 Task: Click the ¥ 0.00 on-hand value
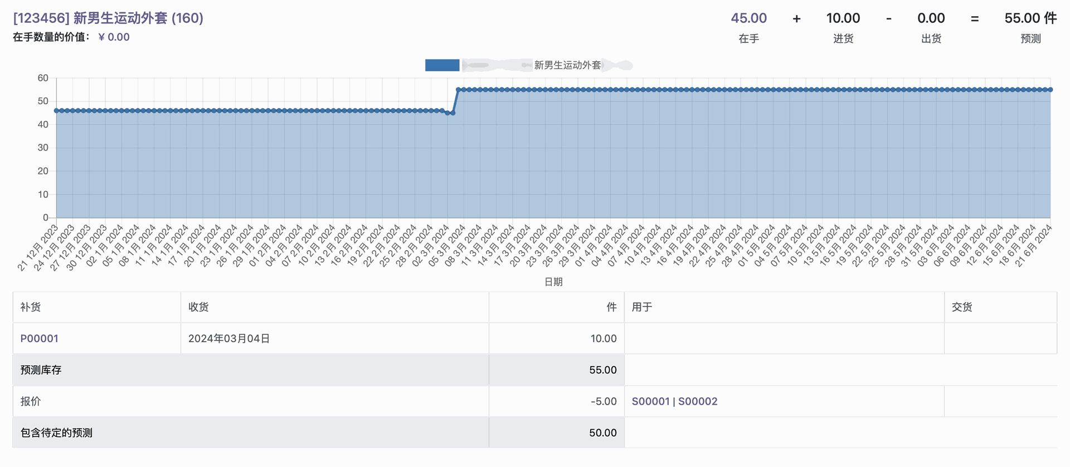click(x=114, y=37)
